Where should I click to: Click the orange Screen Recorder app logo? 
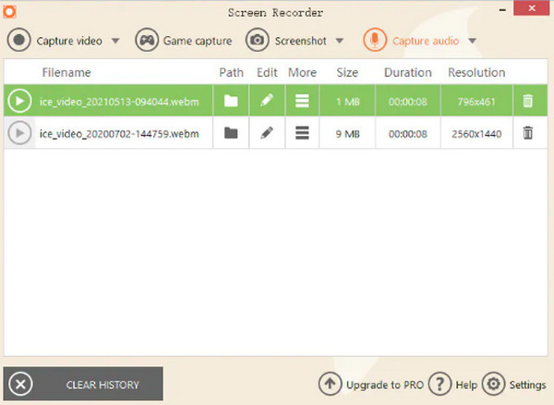[x=9, y=11]
